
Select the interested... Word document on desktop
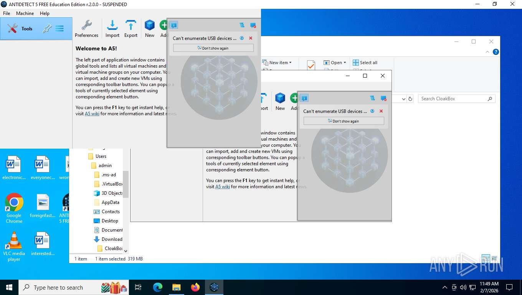(43, 244)
